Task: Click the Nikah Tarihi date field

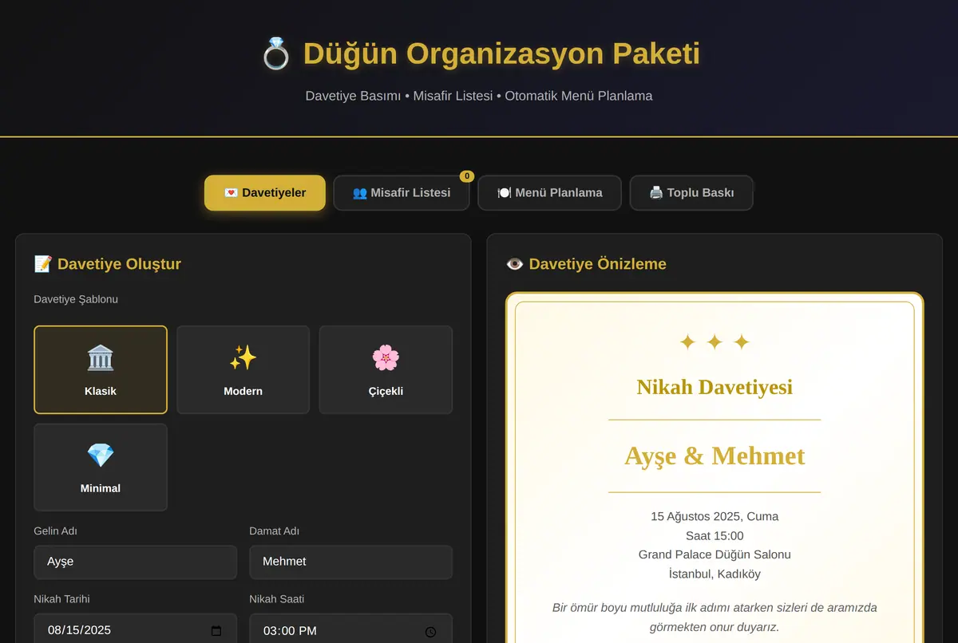Action: pyautogui.click(x=136, y=629)
